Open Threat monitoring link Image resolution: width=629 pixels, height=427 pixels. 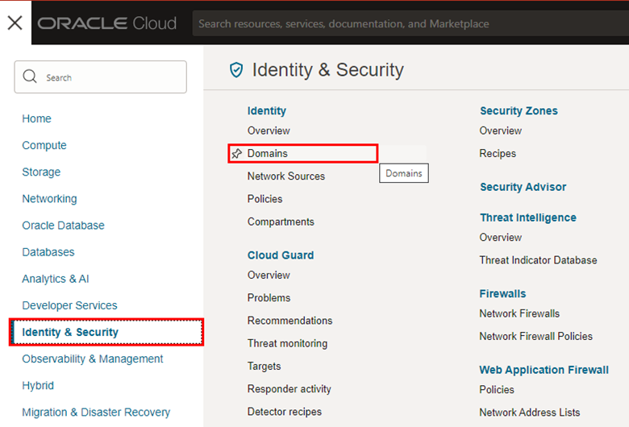[287, 343]
